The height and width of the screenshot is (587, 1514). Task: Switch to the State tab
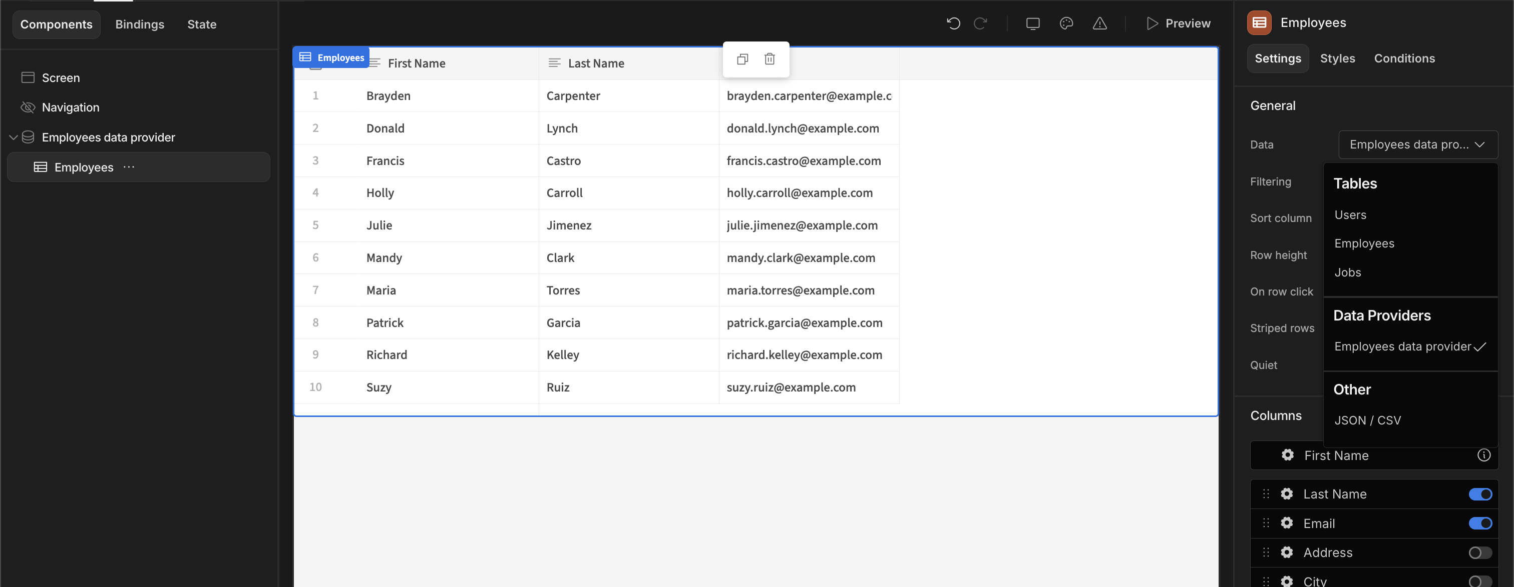pos(202,24)
